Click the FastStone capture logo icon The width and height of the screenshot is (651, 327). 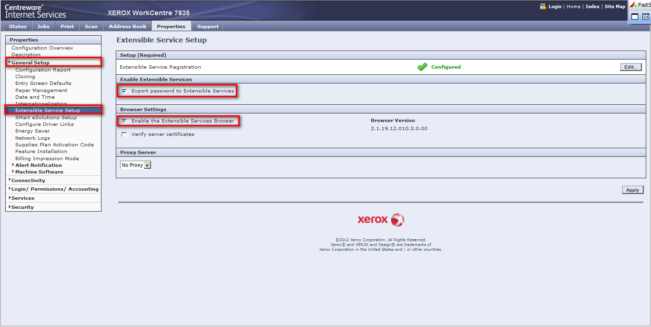(633, 5)
